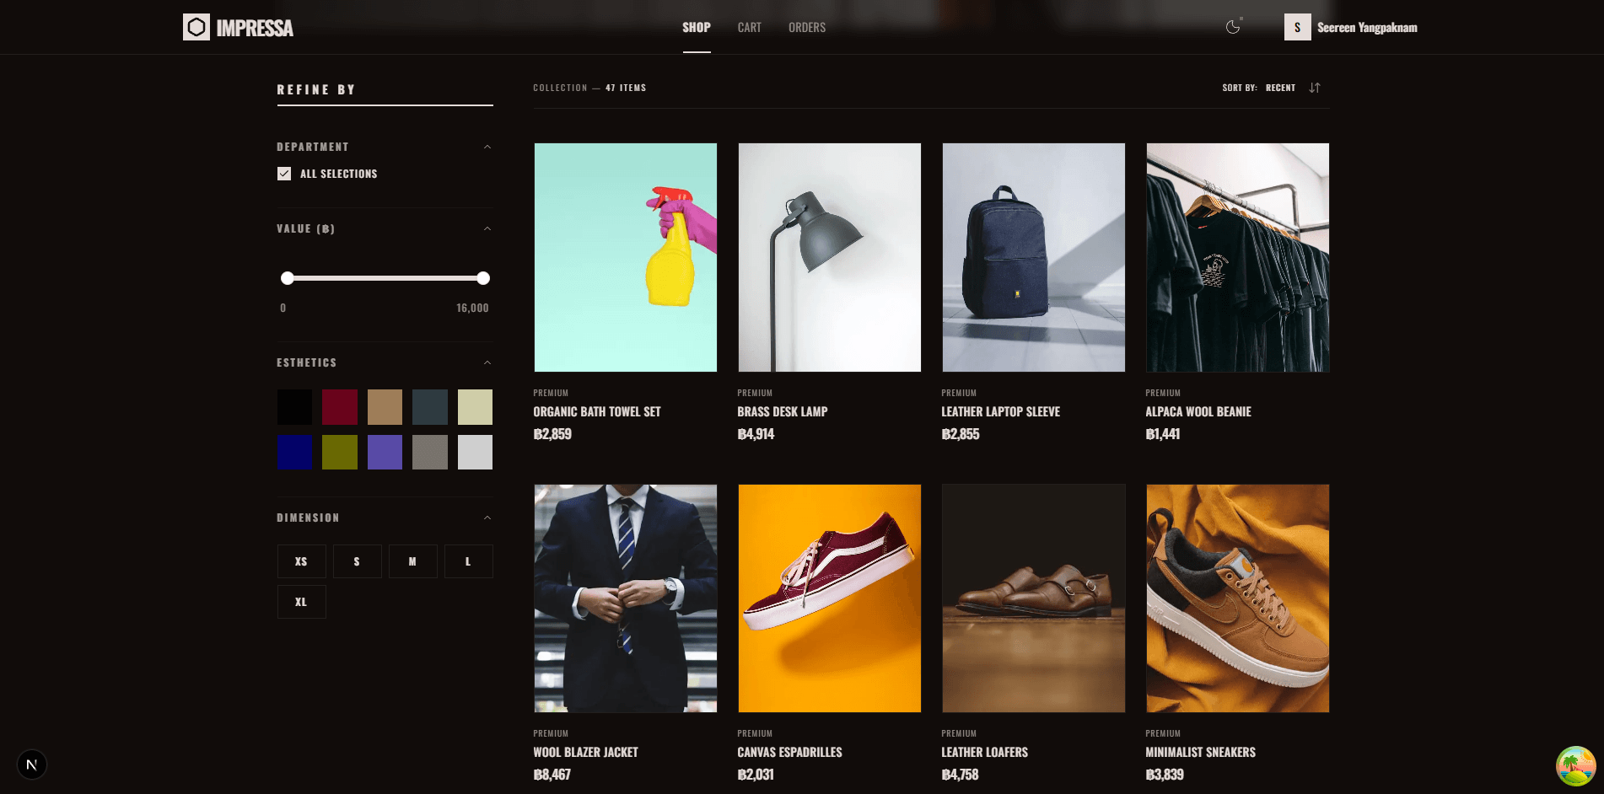Collapse the DIMENSION filter section
Image resolution: width=1604 pixels, height=794 pixels.
click(x=487, y=517)
